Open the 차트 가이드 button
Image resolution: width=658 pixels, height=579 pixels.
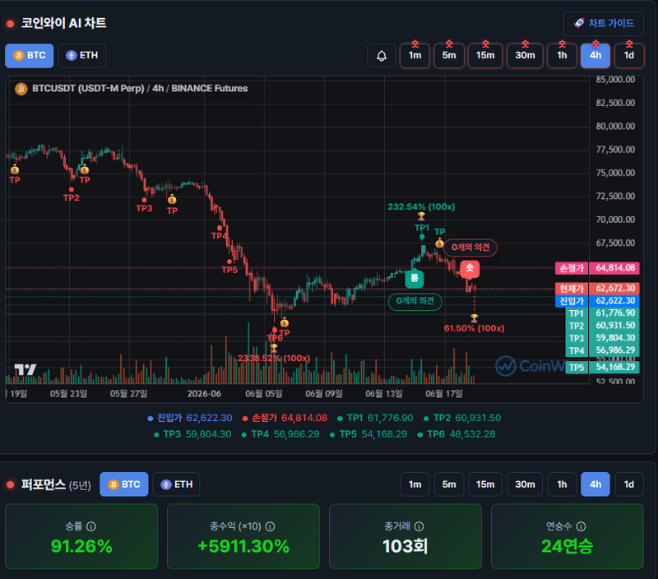(604, 24)
